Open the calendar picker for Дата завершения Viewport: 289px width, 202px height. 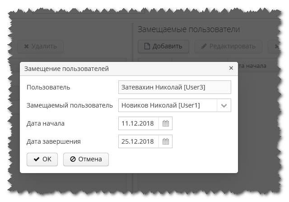[166, 141]
